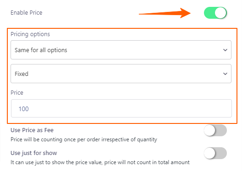The height and width of the screenshot is (171, 242).
Task: Turn off the Enable Price switch
Action: pos(215,13)
